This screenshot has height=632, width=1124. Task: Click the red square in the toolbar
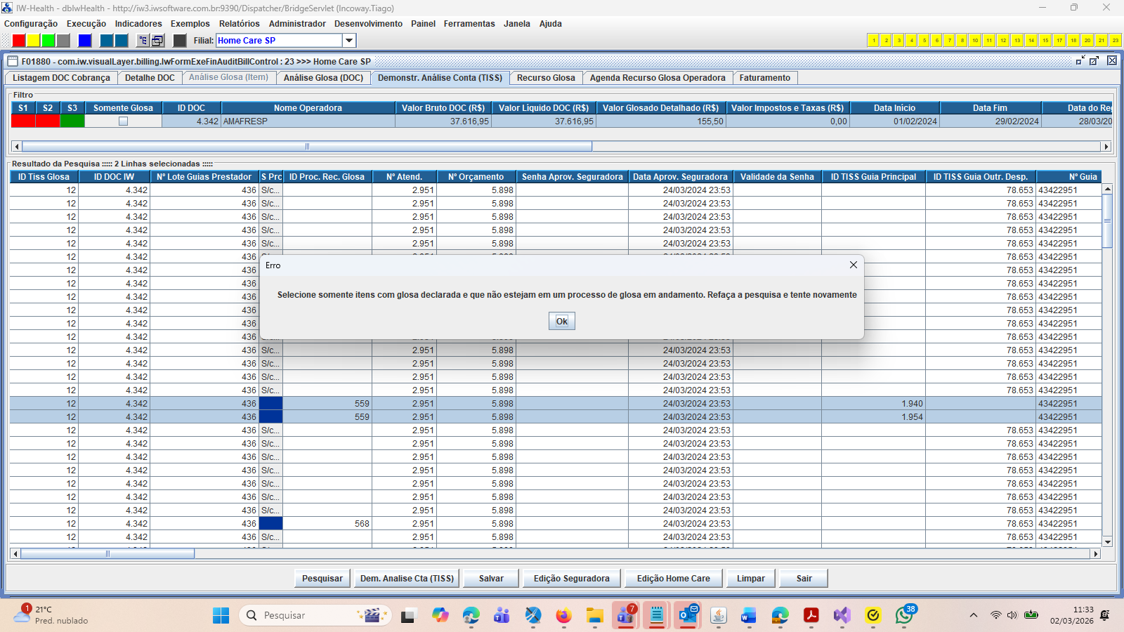pos(19,41)
